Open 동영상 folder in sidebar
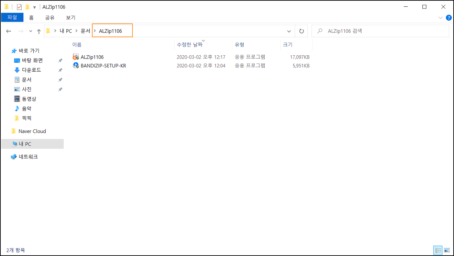 pyautogui.click(x=29, y=99)
